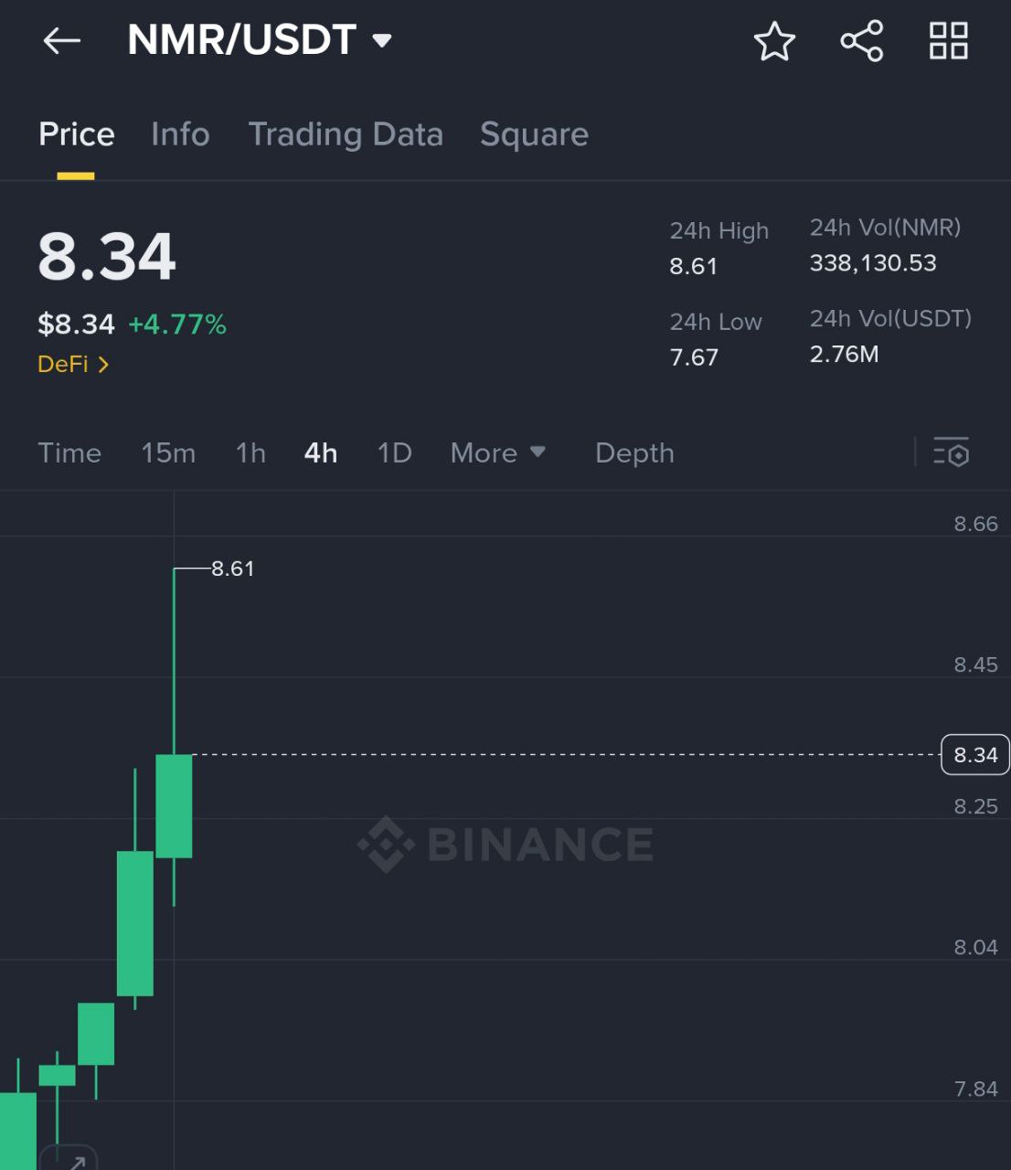Tap the 7.84 price axis label
Image resolution: width=1011 pixels, height=1170 pixels.
click(976, 1089)
